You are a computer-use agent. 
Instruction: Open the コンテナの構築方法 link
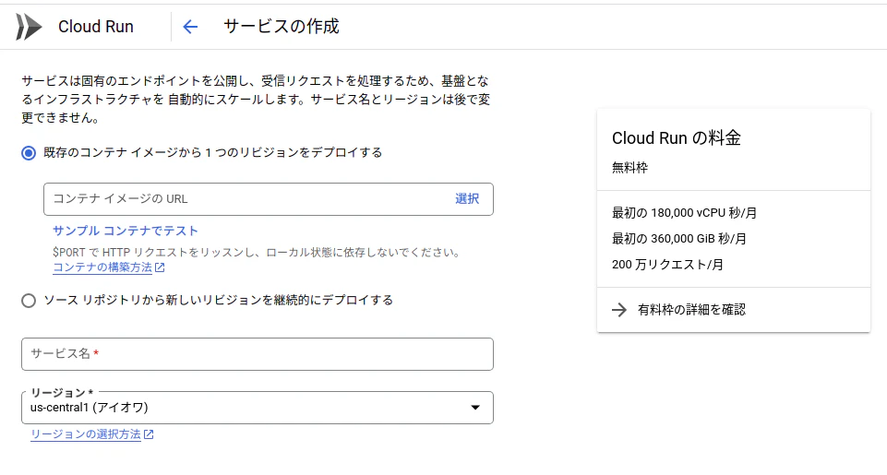tap(102, 267)
